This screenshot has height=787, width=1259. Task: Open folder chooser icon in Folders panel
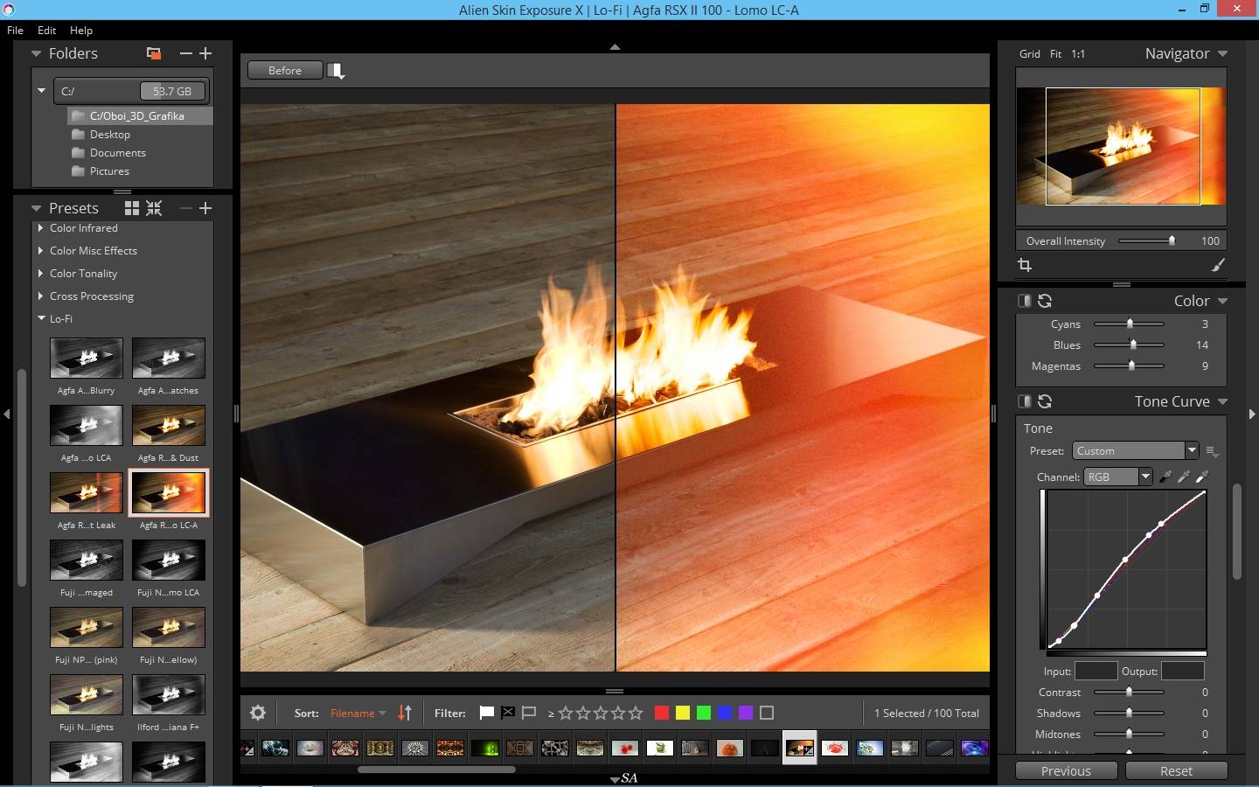coord(154,53)
